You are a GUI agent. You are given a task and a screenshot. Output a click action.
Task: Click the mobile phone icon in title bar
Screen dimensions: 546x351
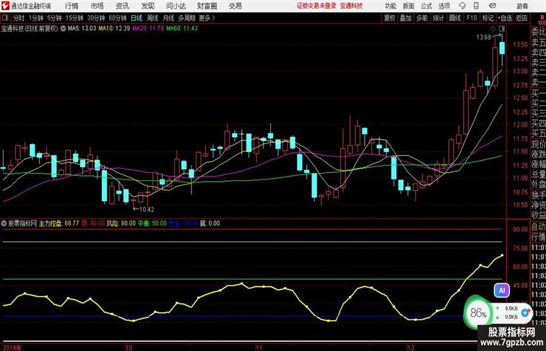[x=476, y=6]
